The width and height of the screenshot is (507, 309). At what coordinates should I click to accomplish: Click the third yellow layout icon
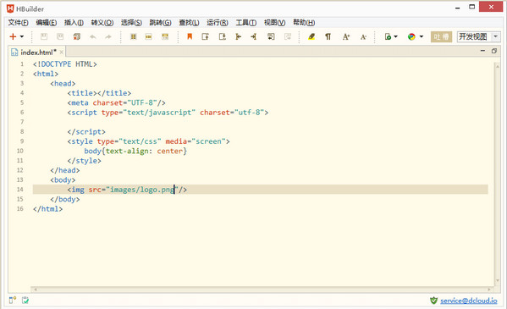[165, 36]
